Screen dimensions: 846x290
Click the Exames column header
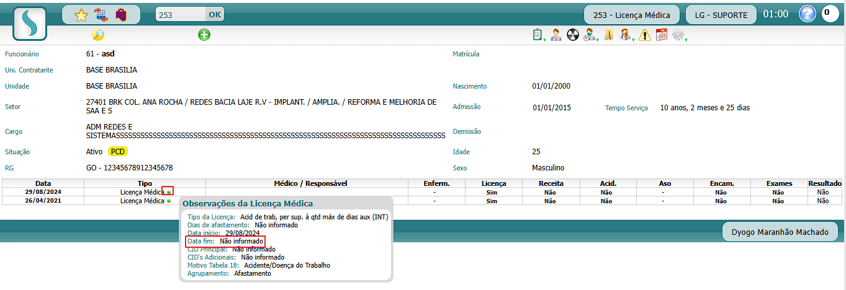(x=778, y=183)
